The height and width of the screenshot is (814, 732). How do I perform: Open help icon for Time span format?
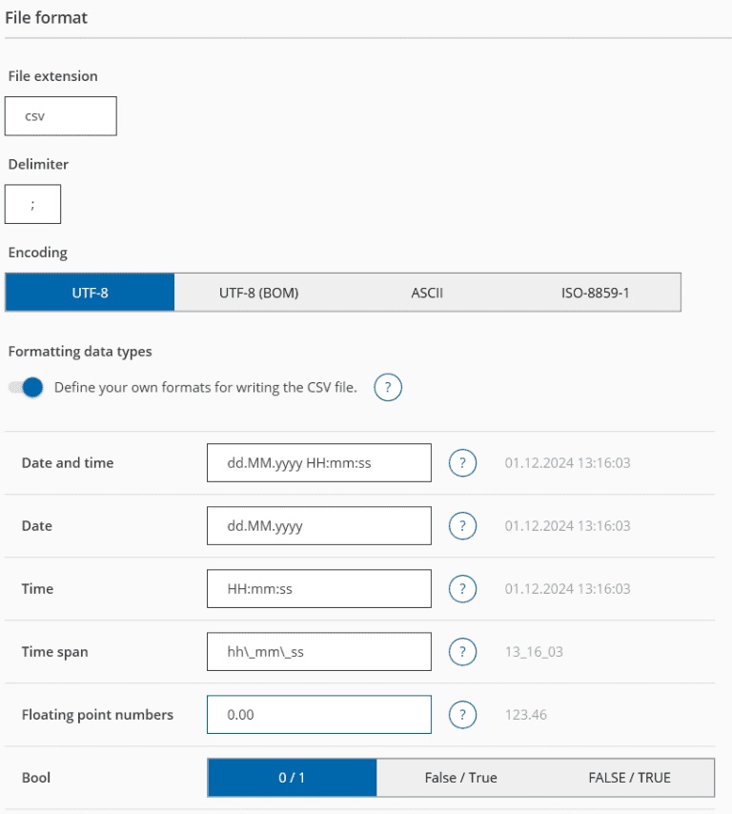[462, 652]
